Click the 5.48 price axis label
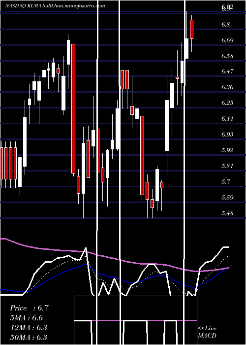Viewport: 246px width, 345px height. pos(227,213)
